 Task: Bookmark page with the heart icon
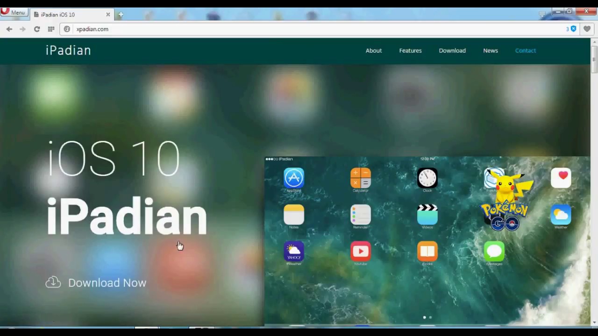click(587, 29)
